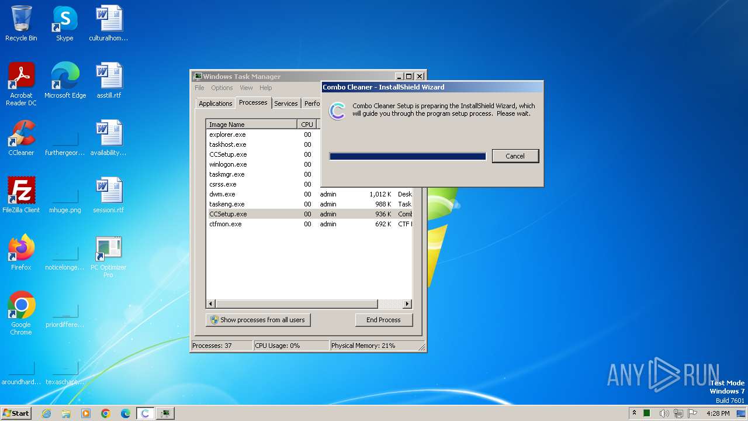This screenshot has width=748, height=421.
Task: Open Internet Explorer from the taskbar
Action: 46,413
